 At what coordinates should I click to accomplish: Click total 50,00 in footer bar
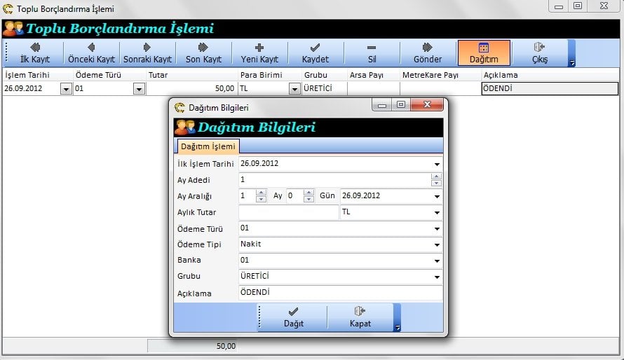pos(192,346)
